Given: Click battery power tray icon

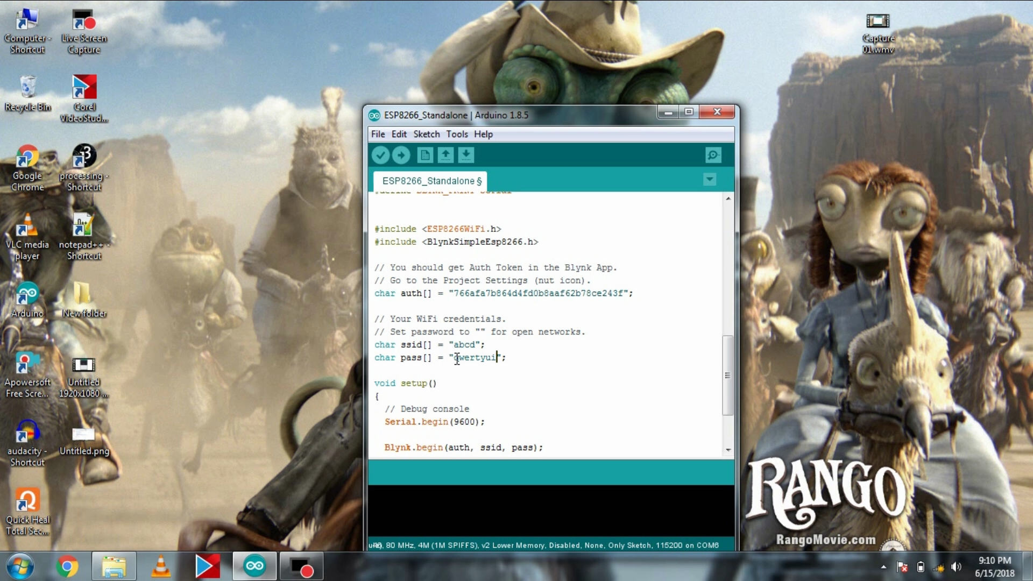Looking at the screenshot, I should [x=921, y=567].
